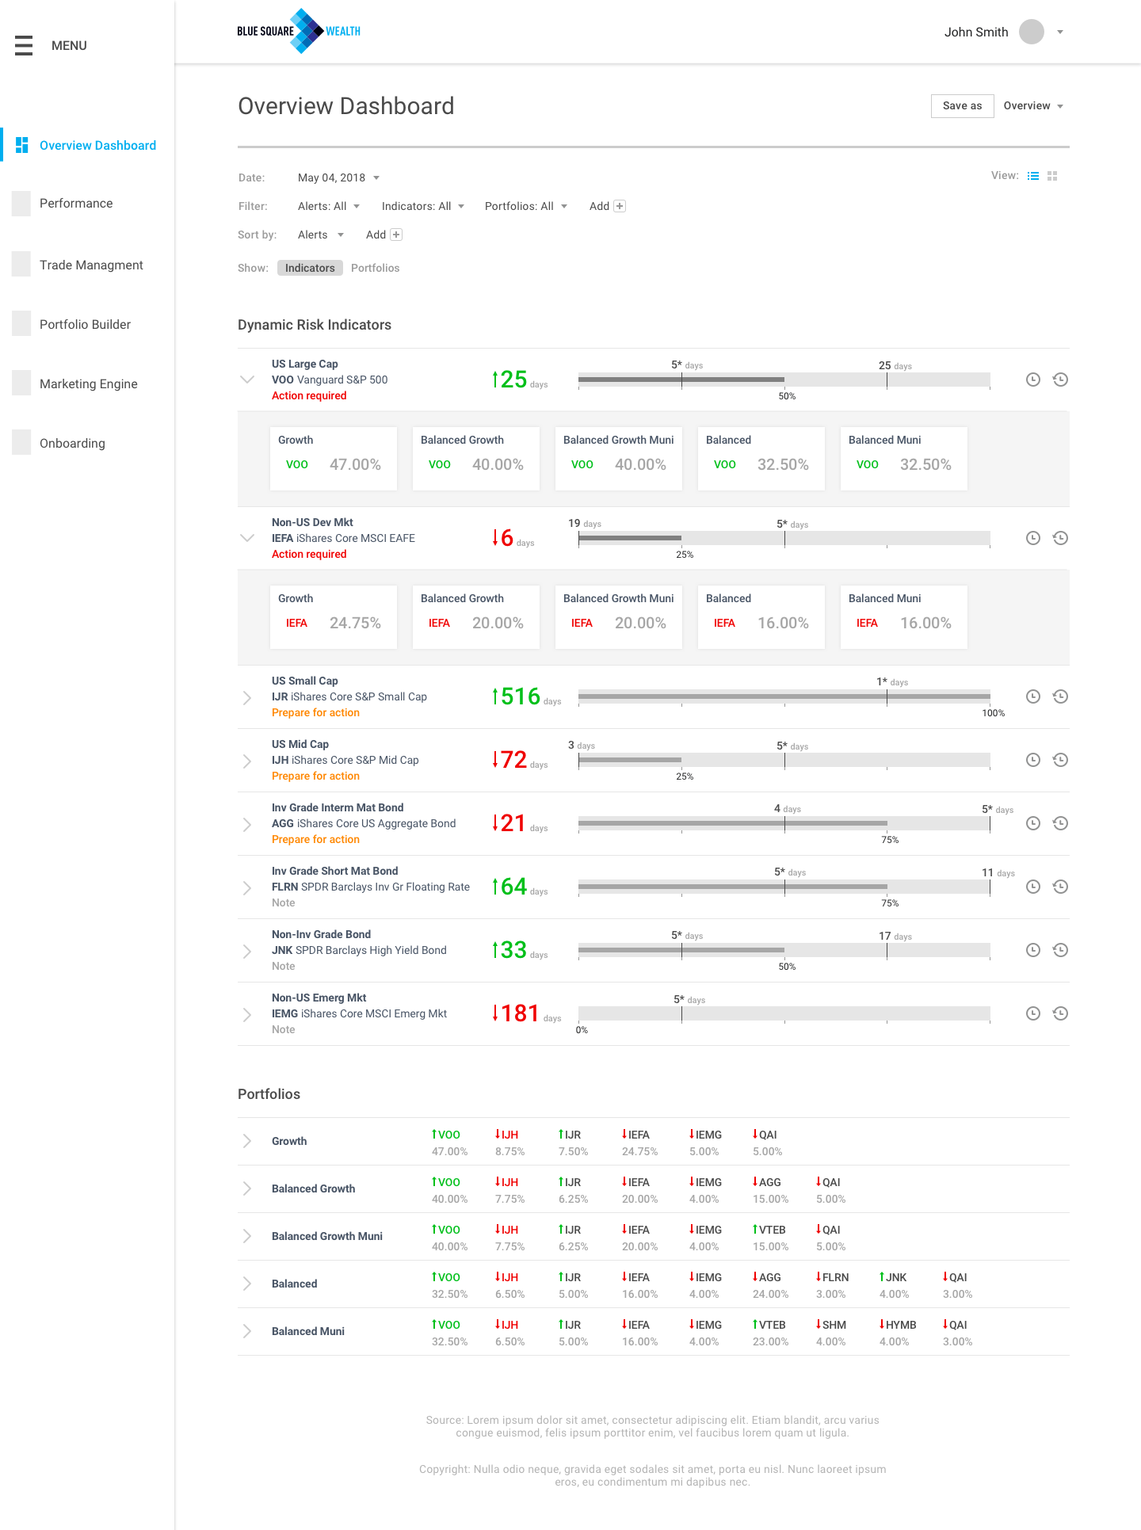The width and height of the screenshot is (1141, 1530).
Task: Click the Save as button
Action: pyautogui.click(x=962, y=106)
